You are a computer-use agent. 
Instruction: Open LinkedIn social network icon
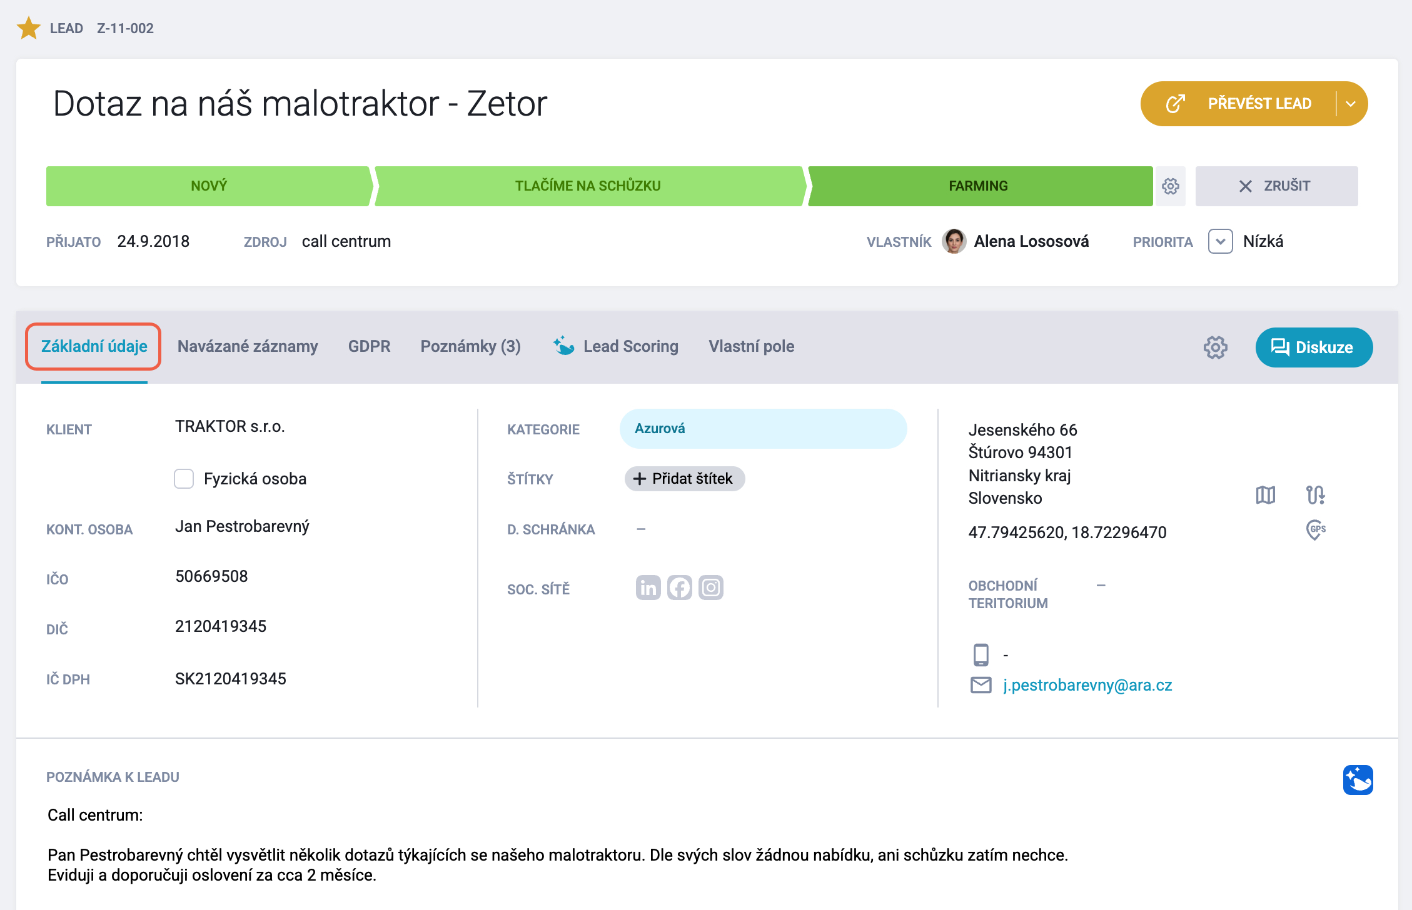coord(648,587)
